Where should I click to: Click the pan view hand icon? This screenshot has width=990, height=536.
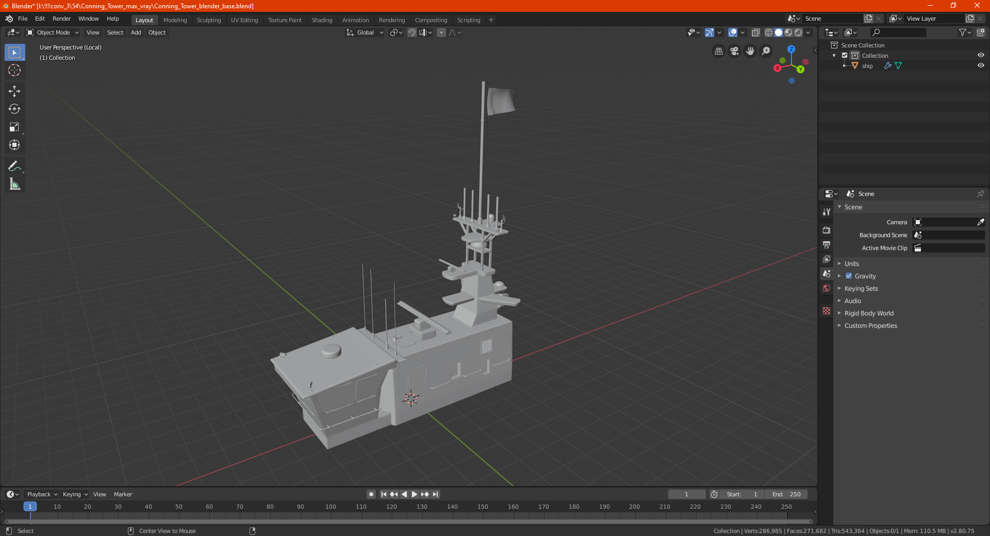[750, 51]
